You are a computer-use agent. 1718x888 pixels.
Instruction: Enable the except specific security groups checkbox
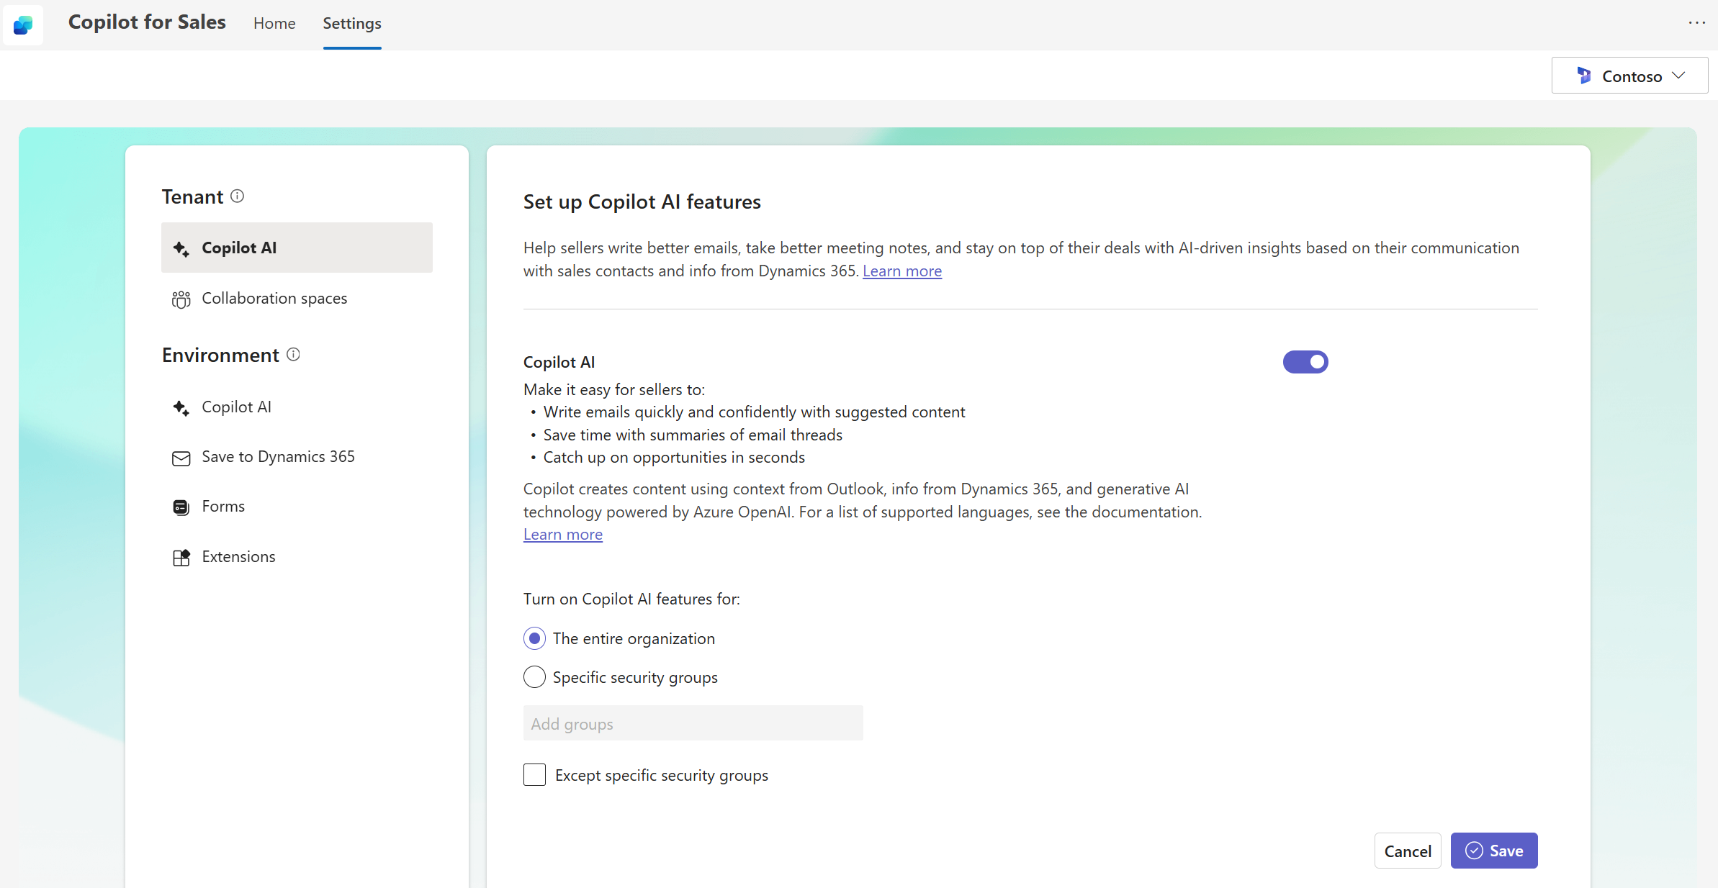[x=533, y=775]
